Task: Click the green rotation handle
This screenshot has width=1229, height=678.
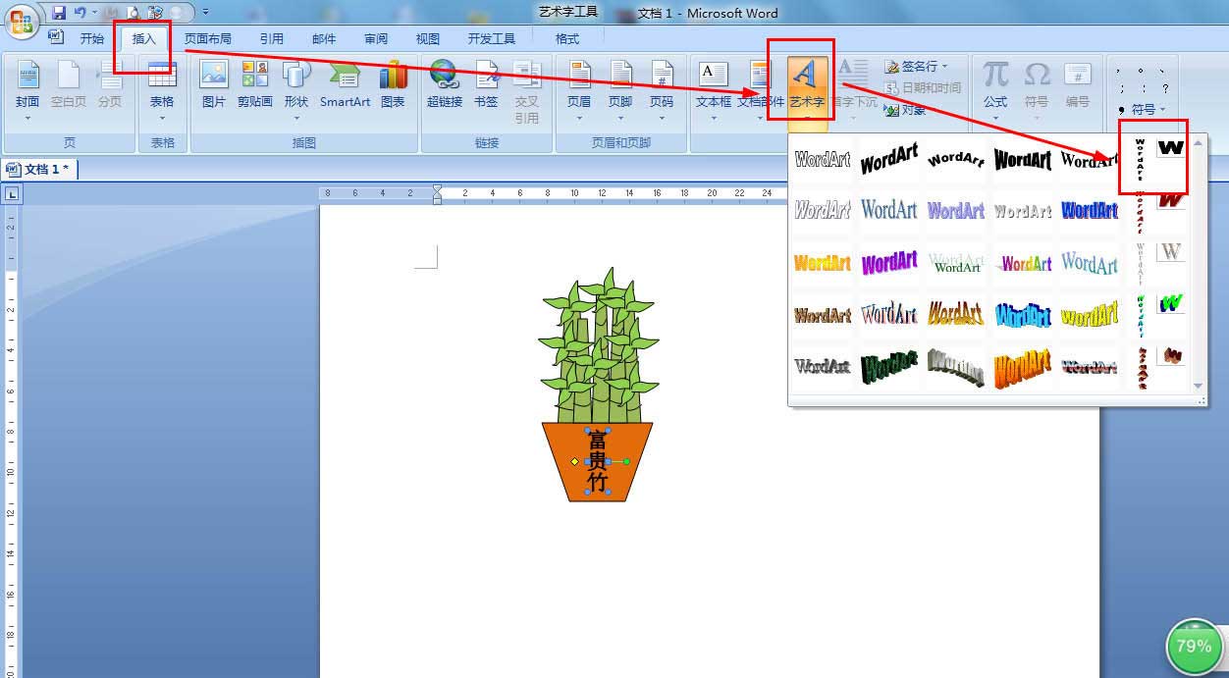Action: (x=627, y=461)
